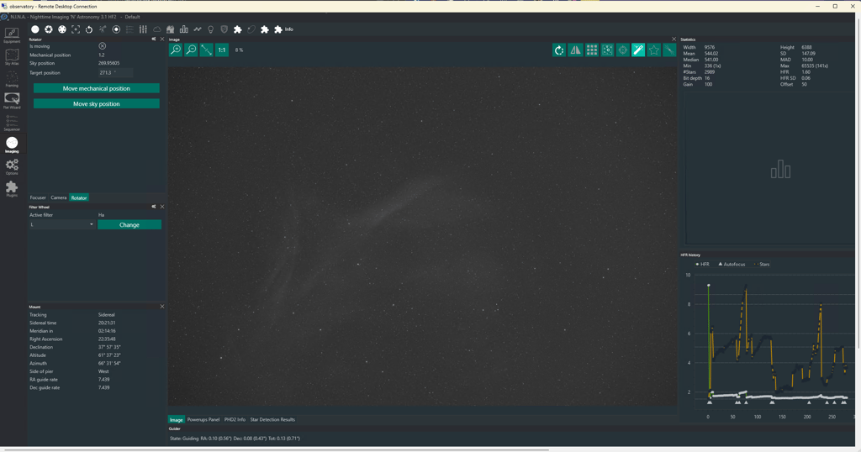This screenshot has height=452, width=861.
Task: Float the Rotator panel pin icon
Action: click(x=154, y=39)
